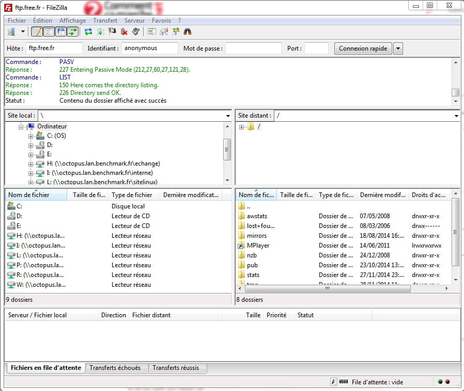Viewport: 464px width, 391px height.
Task: Sort local list by Type de fichier
Action: point(134,195)
